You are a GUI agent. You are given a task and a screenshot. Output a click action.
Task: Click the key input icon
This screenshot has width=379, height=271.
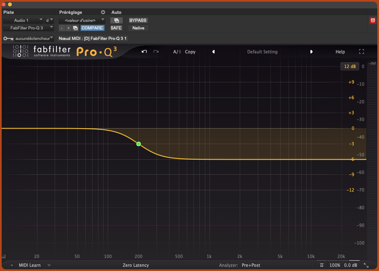(8, 38)
